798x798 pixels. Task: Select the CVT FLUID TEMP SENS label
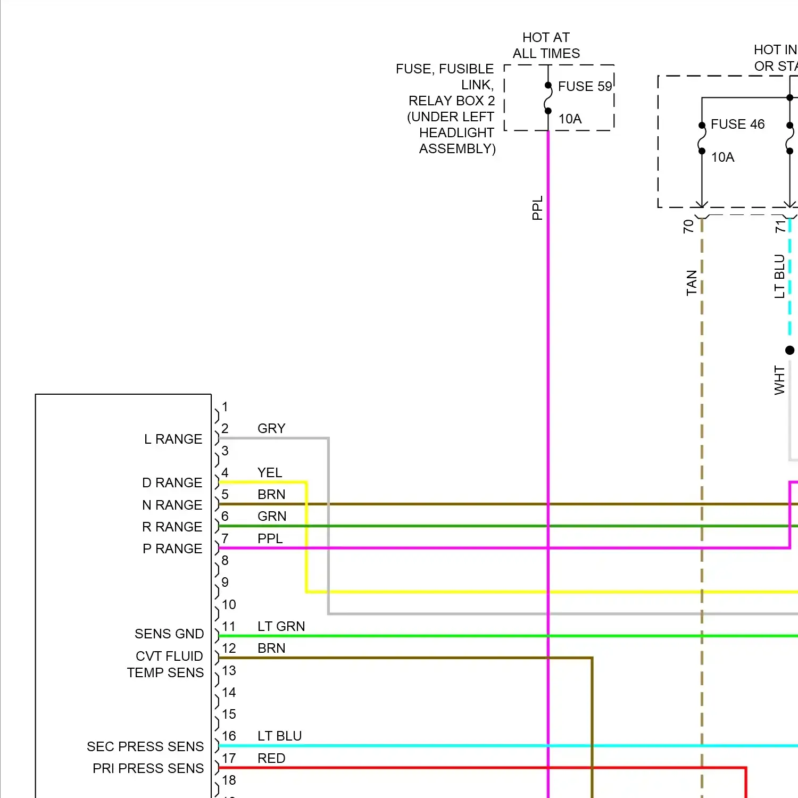[x=165, y=664]
